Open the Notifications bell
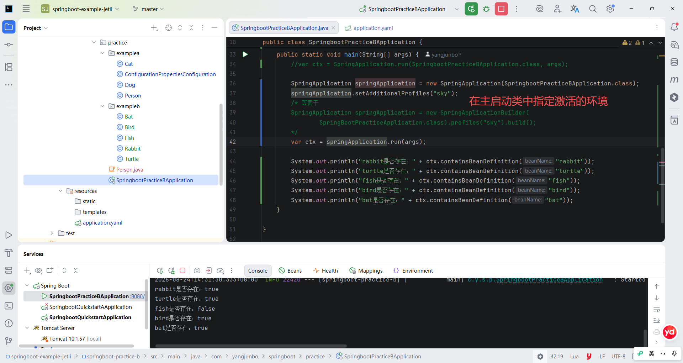 tap(674, 27)
